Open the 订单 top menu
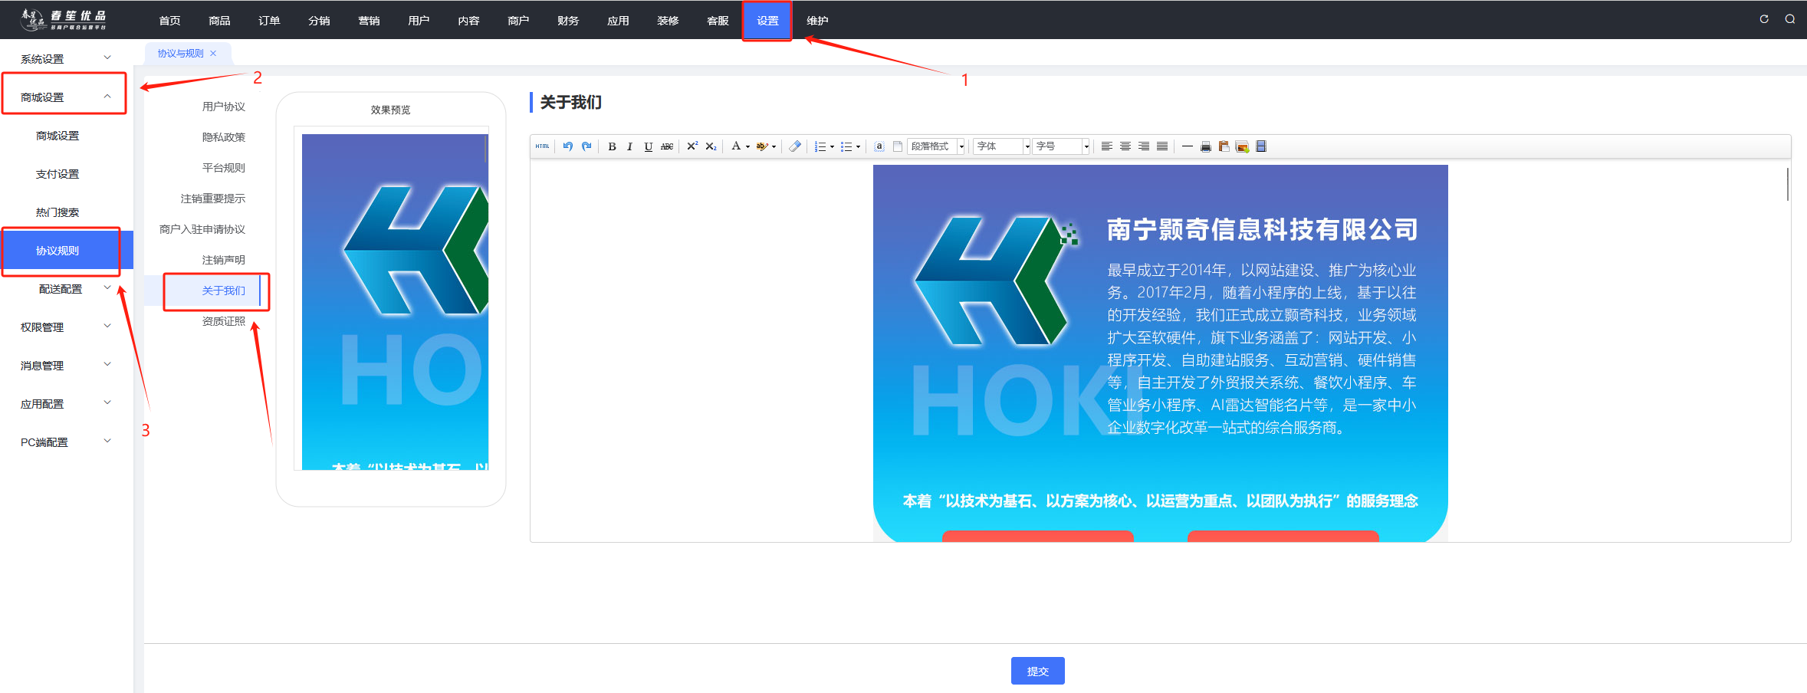The width and height of the screenshot is (1807, 693). 269,21
